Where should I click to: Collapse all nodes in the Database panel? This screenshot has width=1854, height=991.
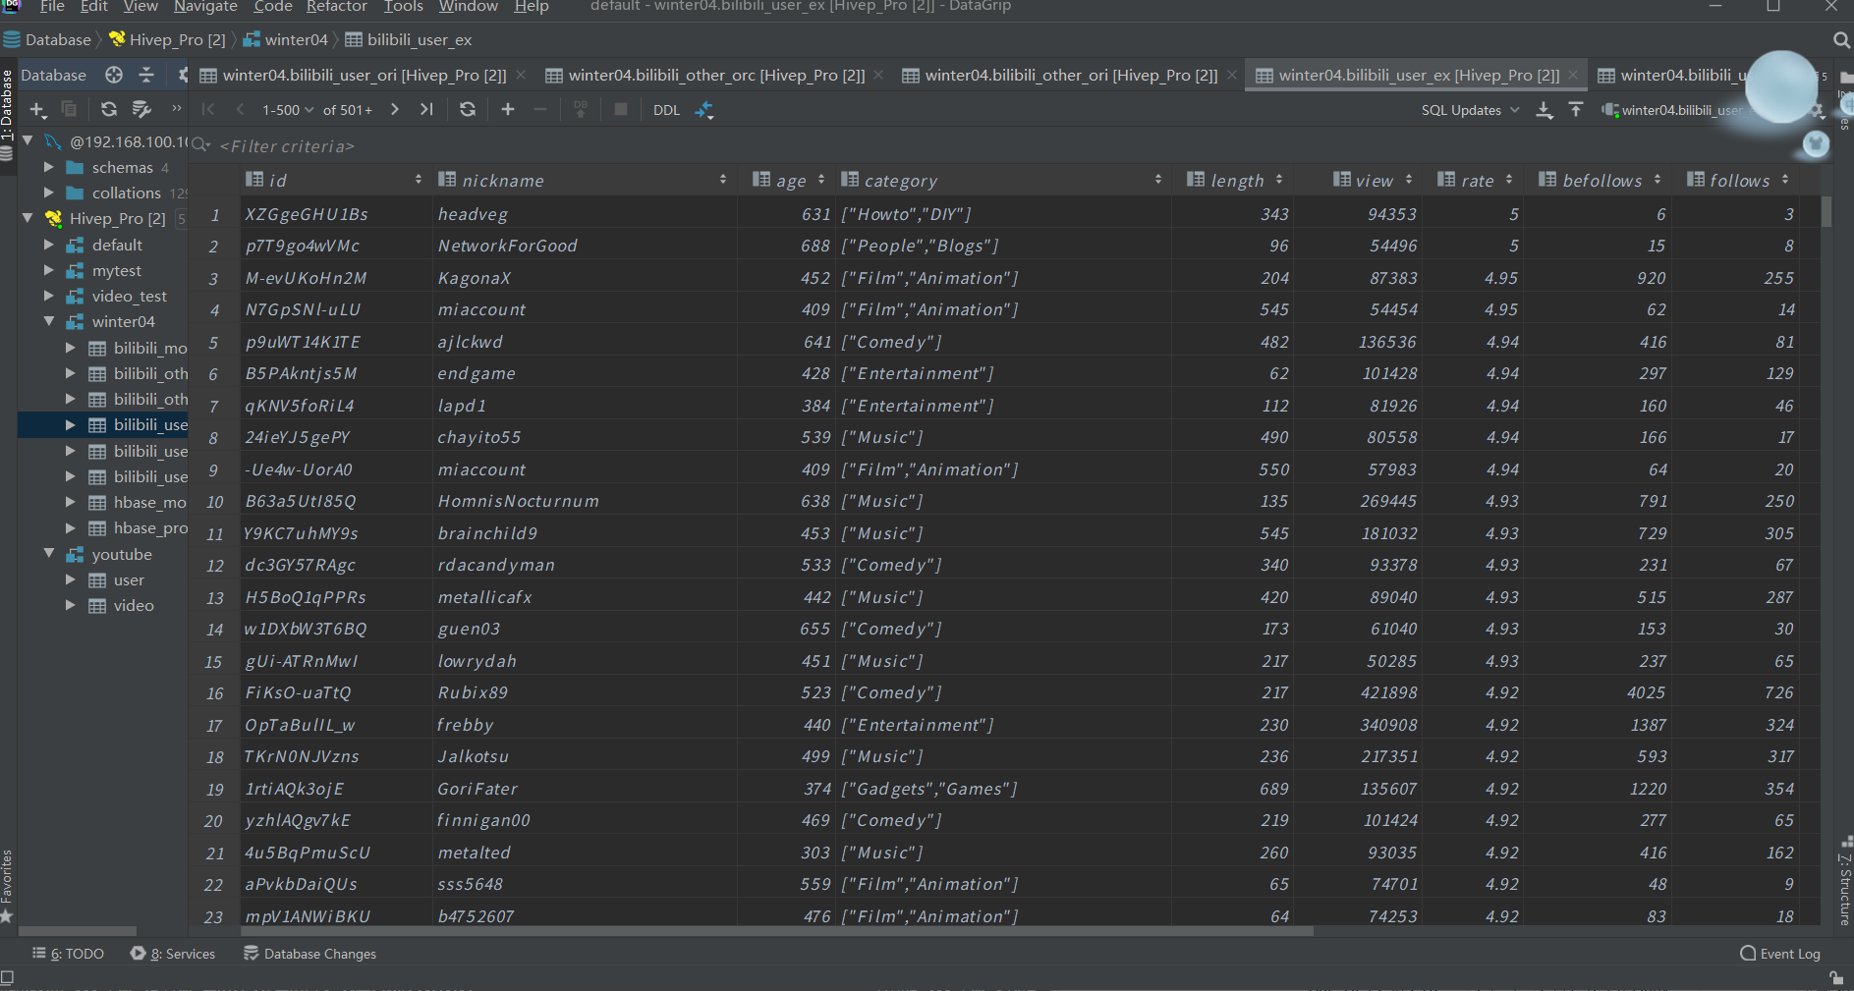pyautogui.click(x=146, y=75)
